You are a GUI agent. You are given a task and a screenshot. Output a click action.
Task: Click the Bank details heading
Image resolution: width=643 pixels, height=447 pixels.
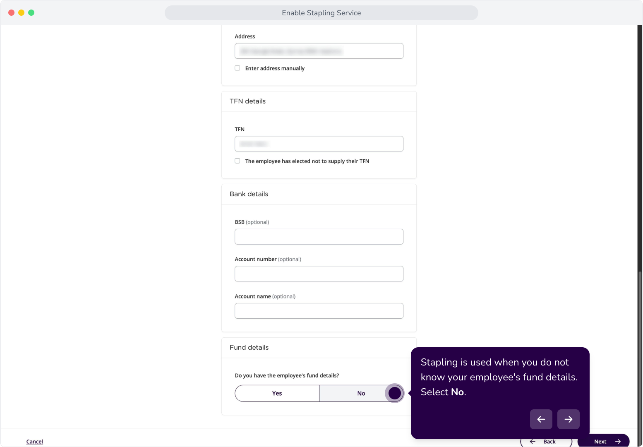pos(249,194)
